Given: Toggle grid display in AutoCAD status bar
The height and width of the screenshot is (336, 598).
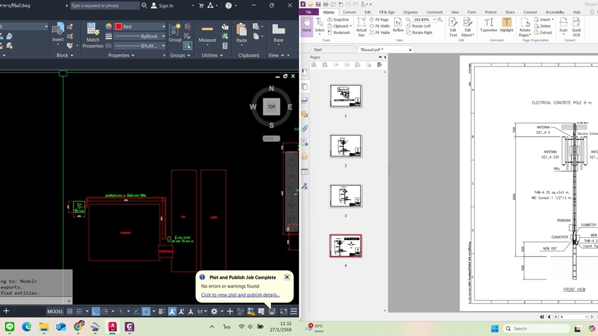Looking at the screenshot, I should [x=70, y=311].
